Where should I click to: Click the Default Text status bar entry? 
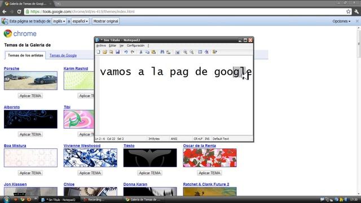221,139
